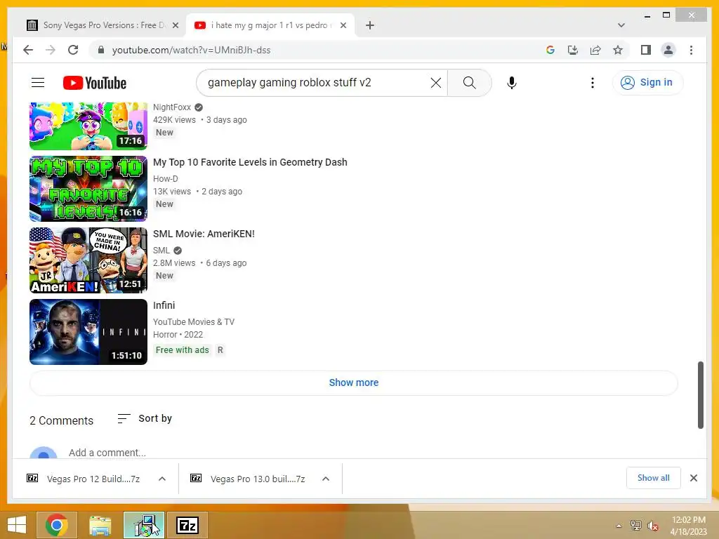The height and width of the screenshot is (539, 719).
Task: Open Chrome's three-dot menu
Action: pyautogui.click(x=691, y=50)
